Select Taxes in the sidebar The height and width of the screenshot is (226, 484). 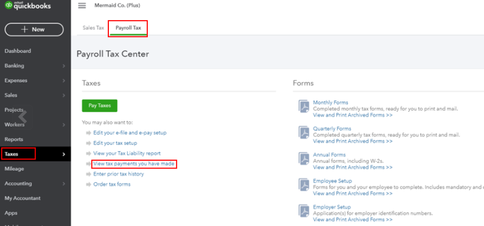[12, 154]
